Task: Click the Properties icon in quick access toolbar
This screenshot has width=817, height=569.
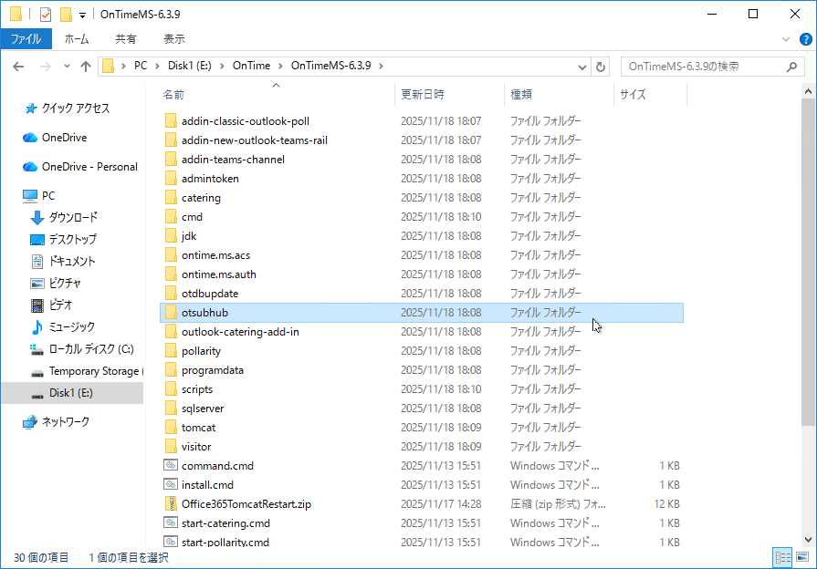Action: click(x=46, y=14)
